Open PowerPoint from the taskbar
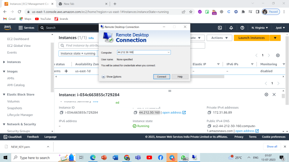 click(x=104, y=158)
